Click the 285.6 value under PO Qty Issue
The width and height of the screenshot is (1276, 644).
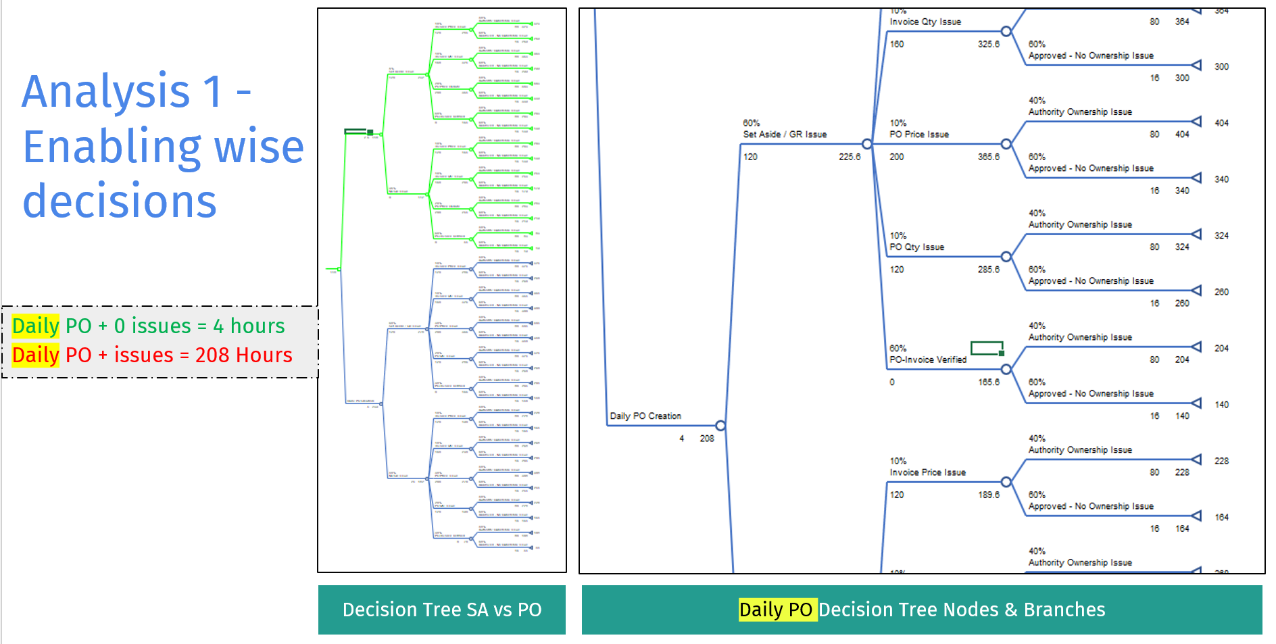pyautogui.click(x=988, y=270)
